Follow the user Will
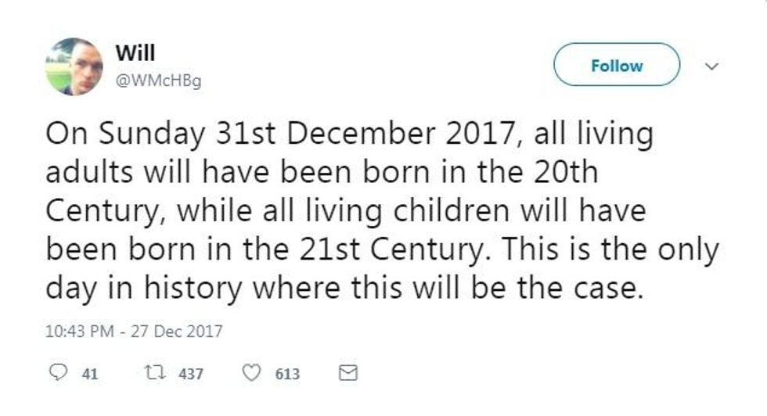Viewport: 767px width, 416px height. click(617, 66)
